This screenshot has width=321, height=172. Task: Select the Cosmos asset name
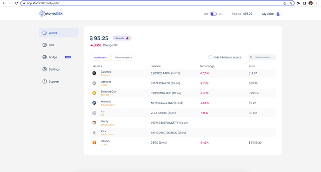pyautogui.click(x=106, y=72)
